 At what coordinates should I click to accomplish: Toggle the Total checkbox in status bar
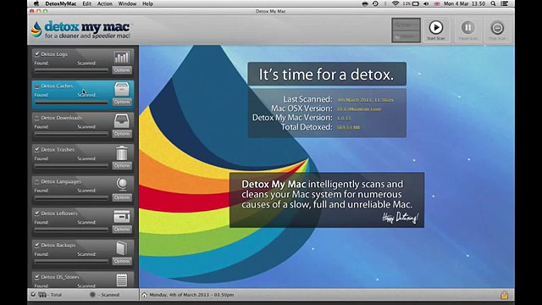pos(33,295)
